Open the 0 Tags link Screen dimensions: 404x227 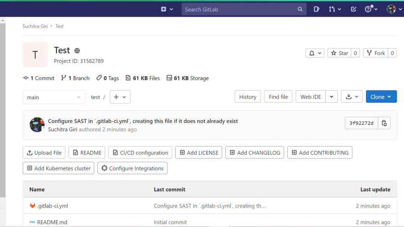[107, 78]
